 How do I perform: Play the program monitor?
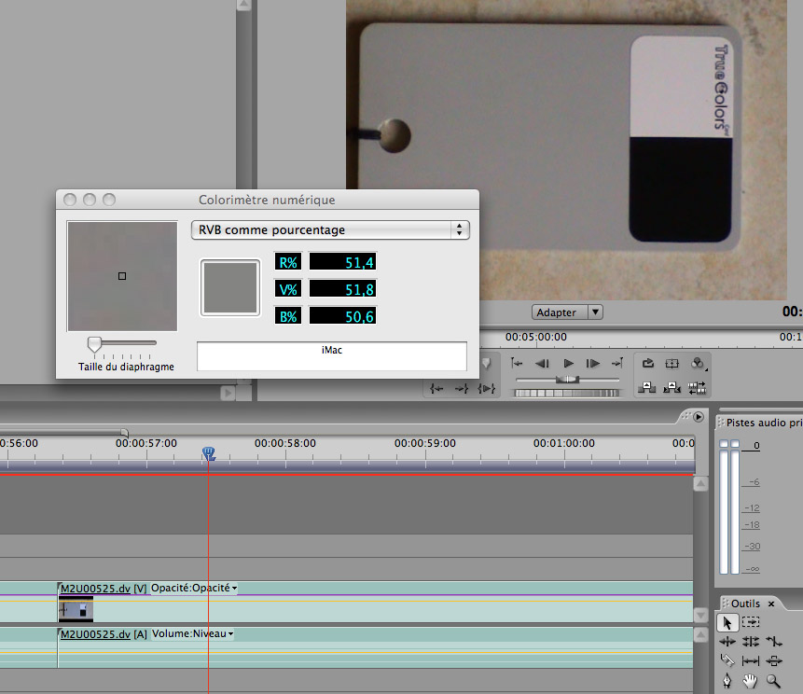click(x=568, y=363)
